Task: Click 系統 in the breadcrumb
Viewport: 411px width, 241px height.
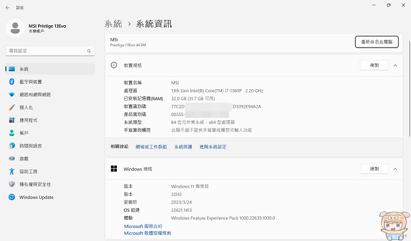Action: click(113, 24)
